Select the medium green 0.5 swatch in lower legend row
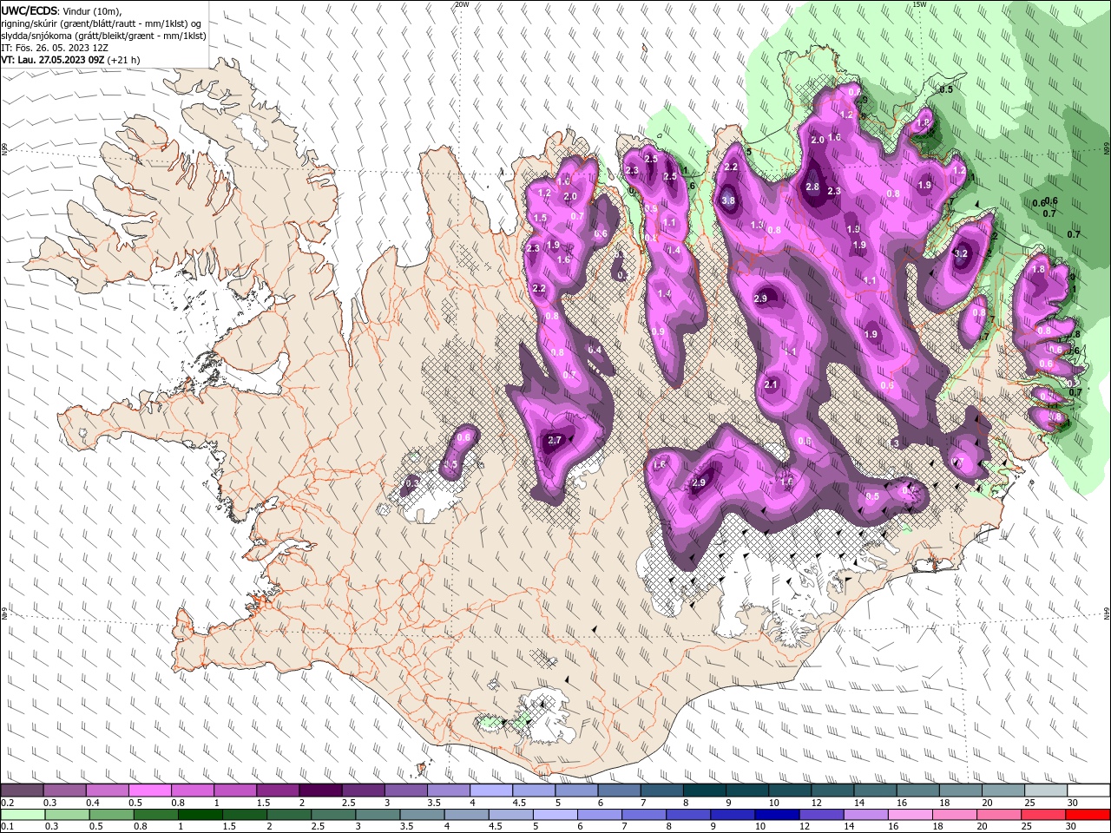Image resolution: width=1111 pixels, height=833 pixels. pos(112,814)
